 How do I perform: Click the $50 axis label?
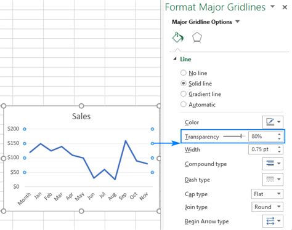click(x=15, y=172)
